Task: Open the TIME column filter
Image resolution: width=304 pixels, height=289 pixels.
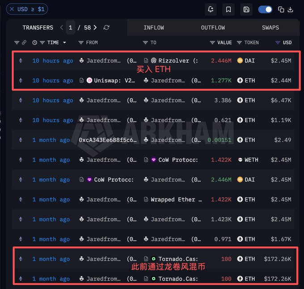Action: point(42,42)
